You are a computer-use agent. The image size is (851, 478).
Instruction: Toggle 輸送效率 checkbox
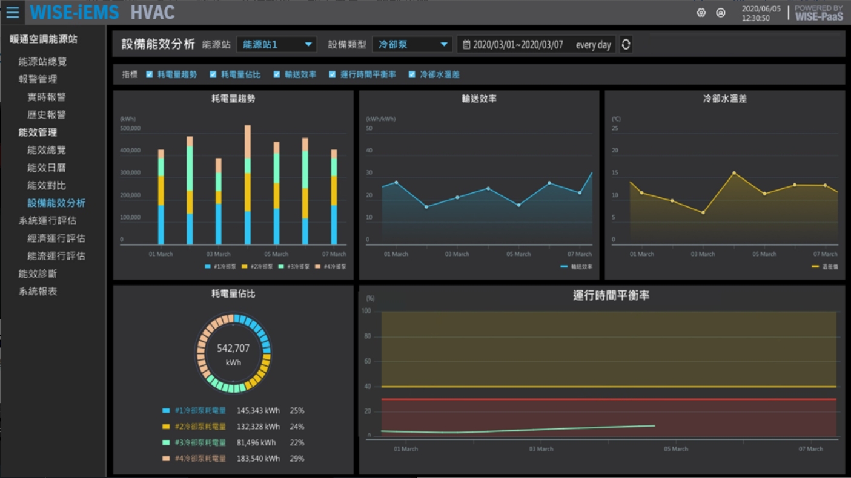click(277, 74)
